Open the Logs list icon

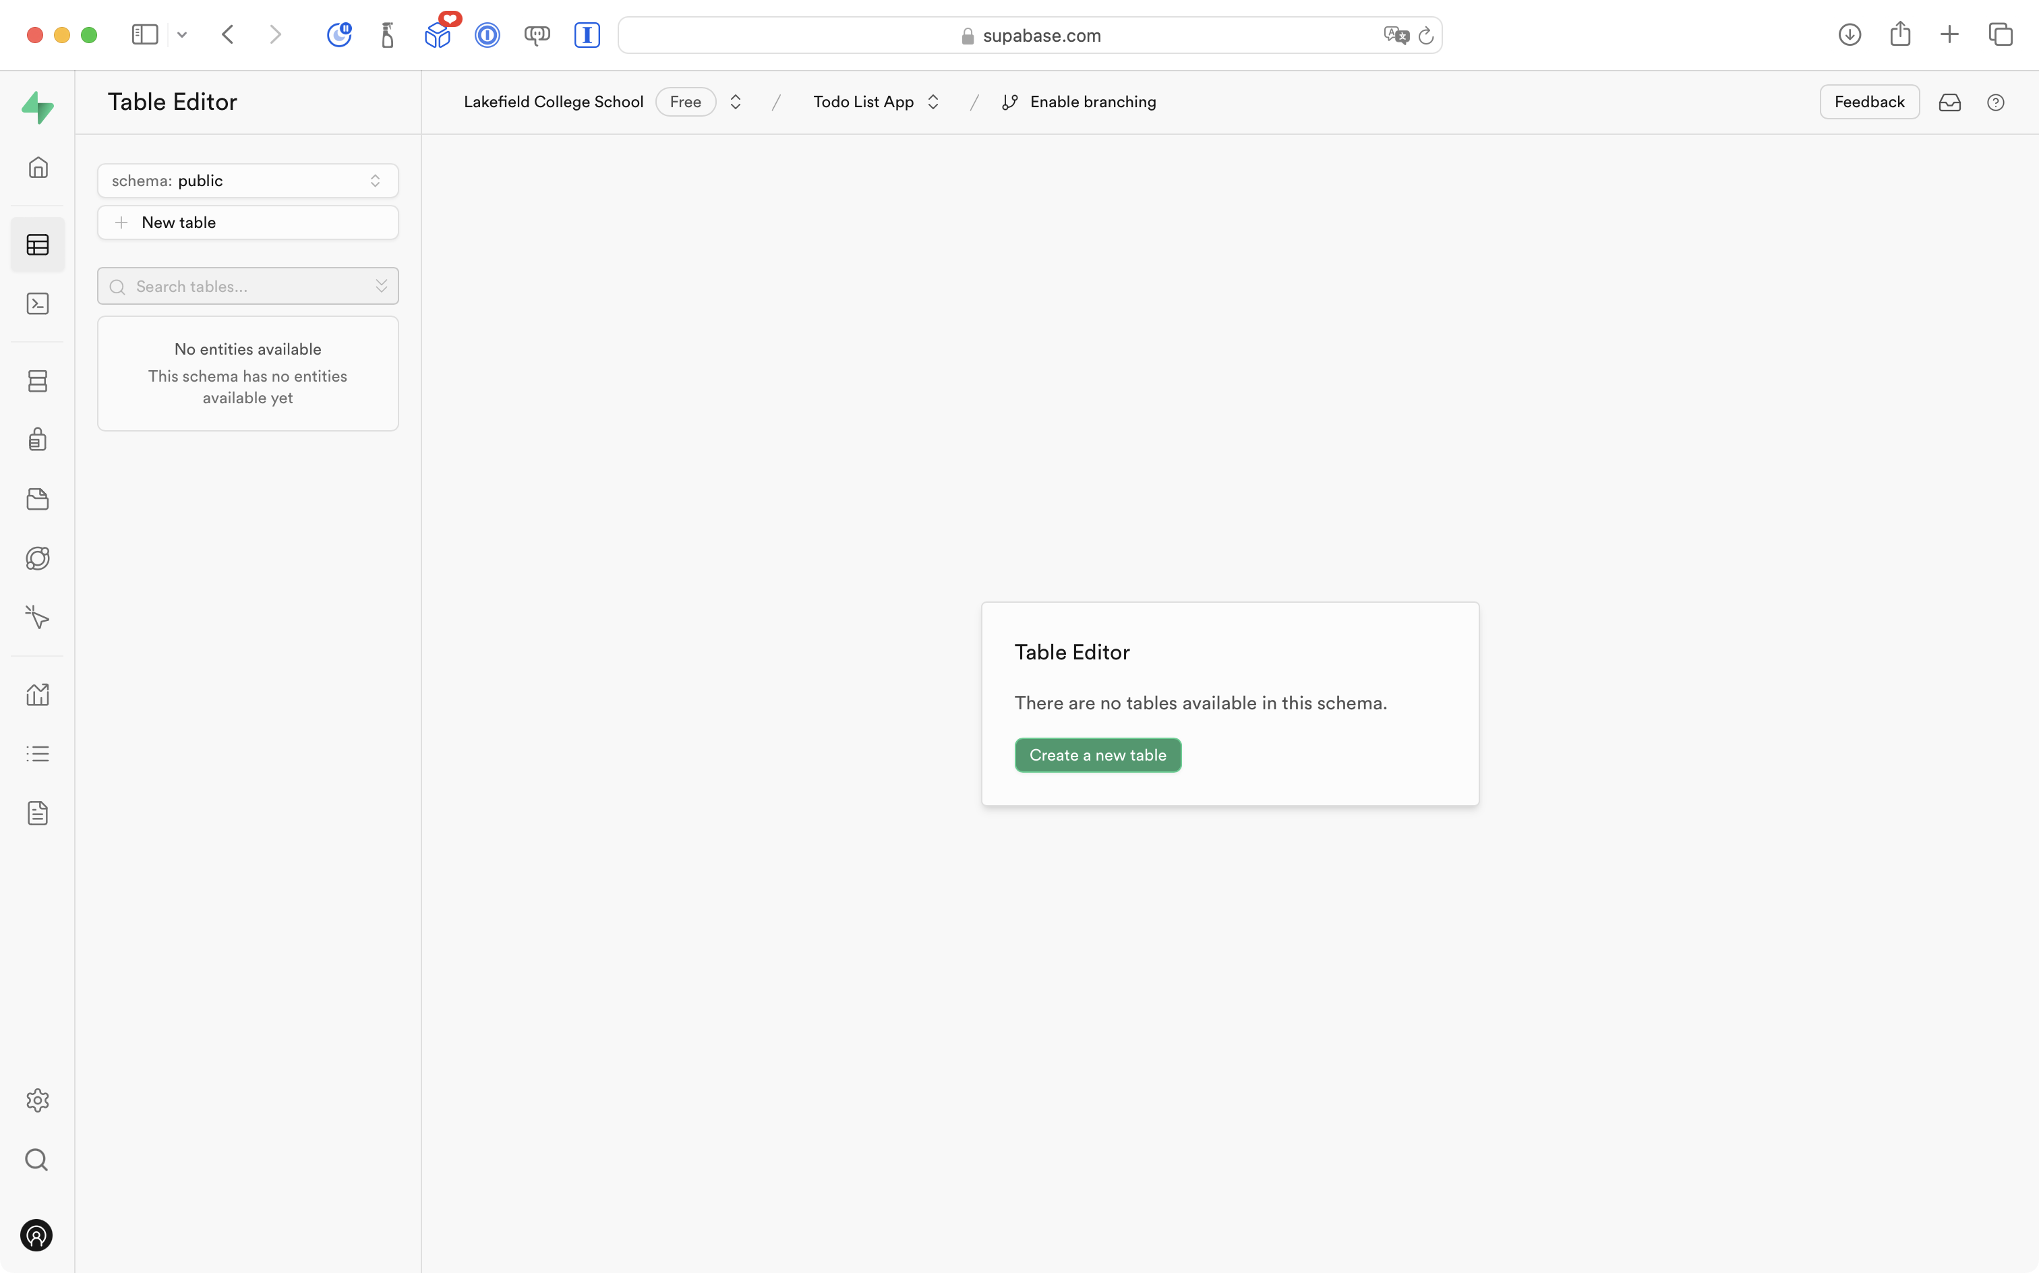(38, 754)
